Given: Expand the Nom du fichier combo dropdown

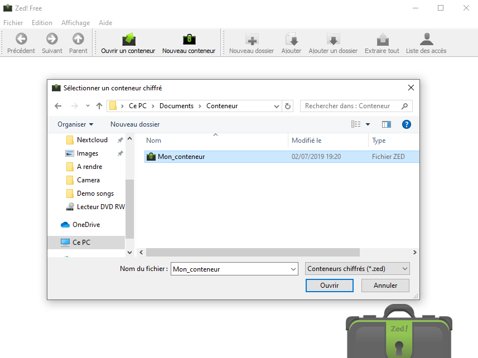Looking at the screenshot, I should click(293, 269).
